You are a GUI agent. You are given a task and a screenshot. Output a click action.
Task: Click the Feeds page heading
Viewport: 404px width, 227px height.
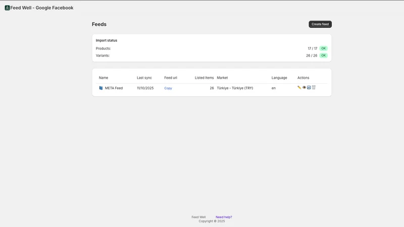[x=99, y=24]
